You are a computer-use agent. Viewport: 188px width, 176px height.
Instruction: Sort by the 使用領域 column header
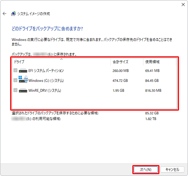[x=159, y=62]
